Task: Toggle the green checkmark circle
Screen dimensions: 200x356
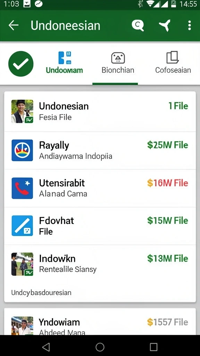Action: tap(21, 64)
